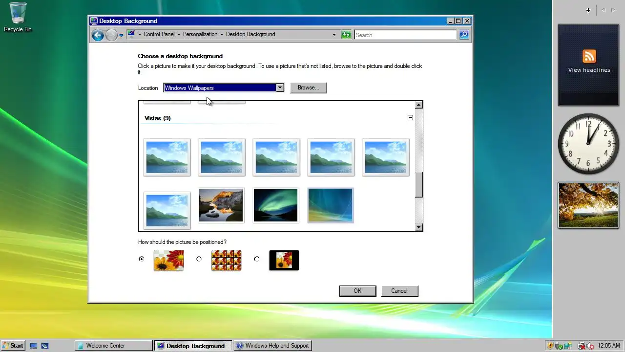Click the RSS feed headlines icon
Image resolution: width=625 pixels, height=352 pixels.
click(589, 56)
